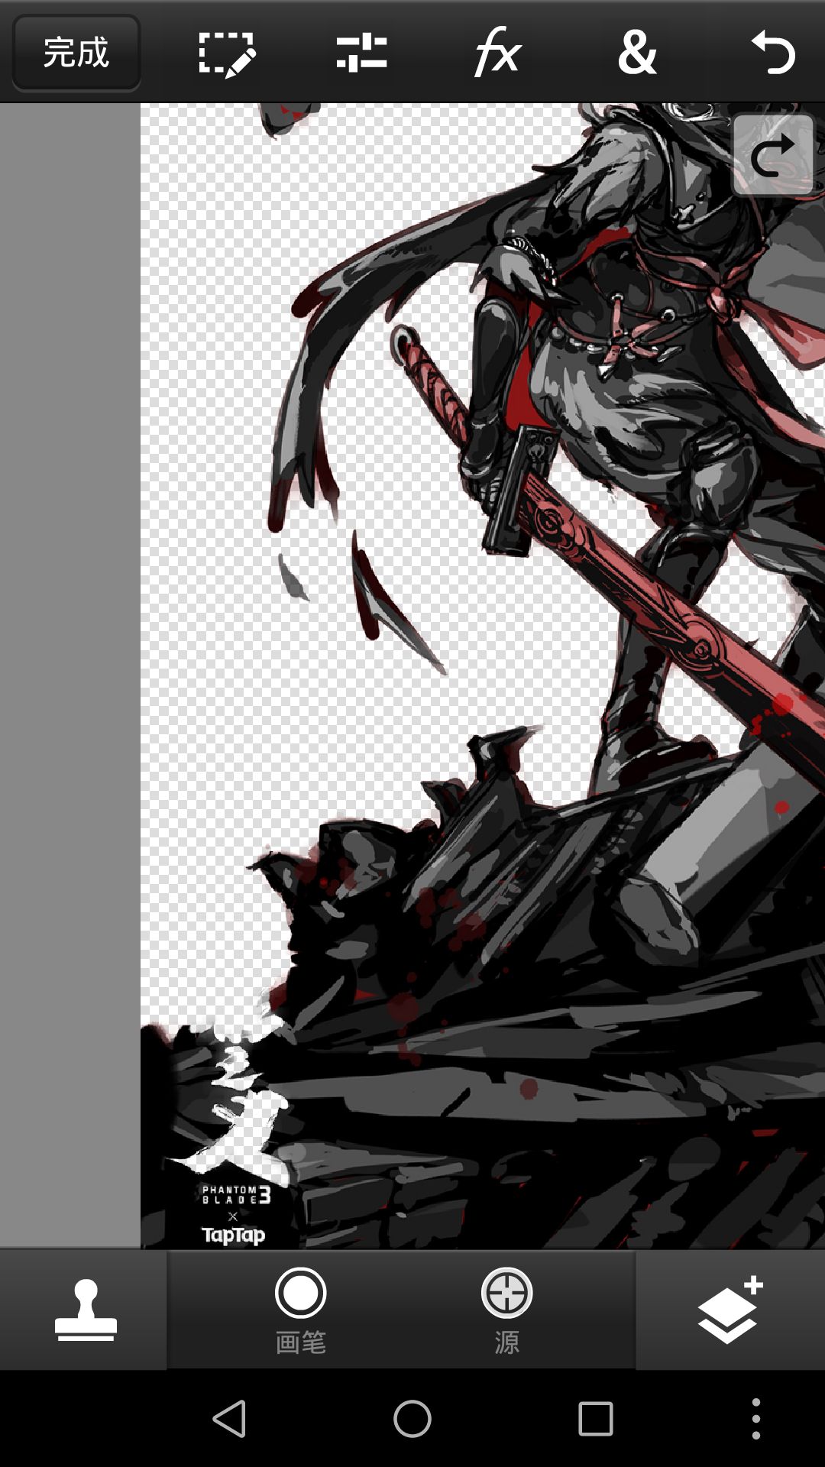
Task: Set the clone 源 source point
Action: [506, 1310]
